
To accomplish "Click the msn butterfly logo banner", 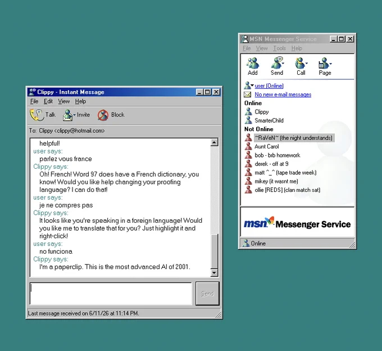I will click(x=297, y=222).
